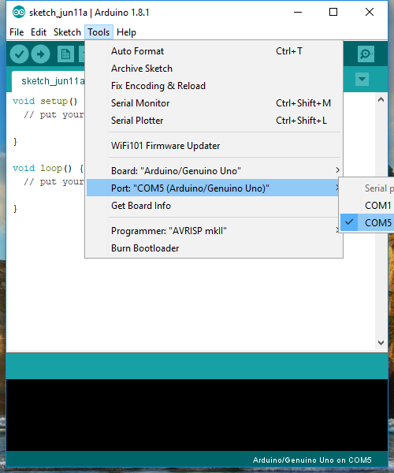Launch Serial Plotter menu item
Image resolution: width=394 pixels, height=473 pixels.
pos(214,121)
